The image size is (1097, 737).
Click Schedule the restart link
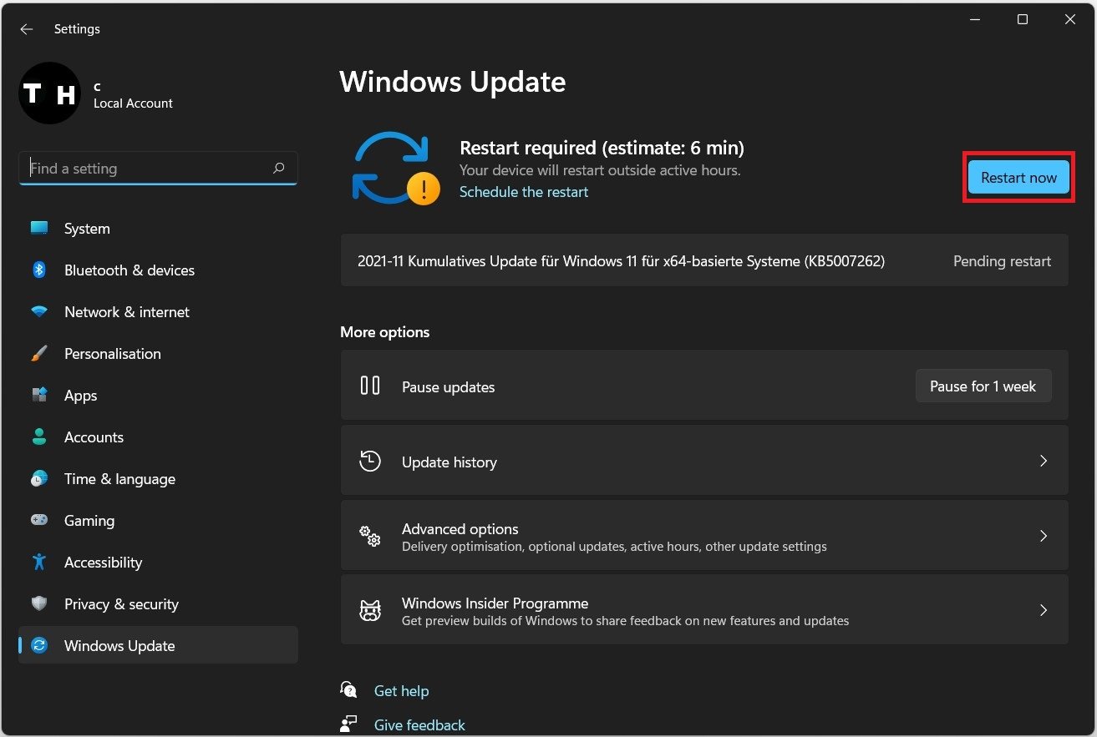[524, 192]
